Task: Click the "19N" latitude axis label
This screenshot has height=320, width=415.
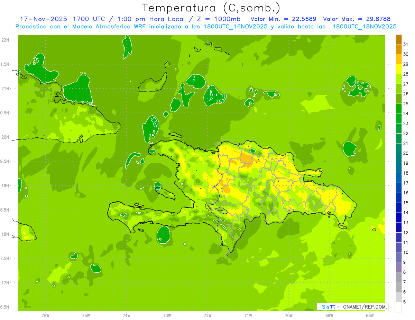Action: 6,185
